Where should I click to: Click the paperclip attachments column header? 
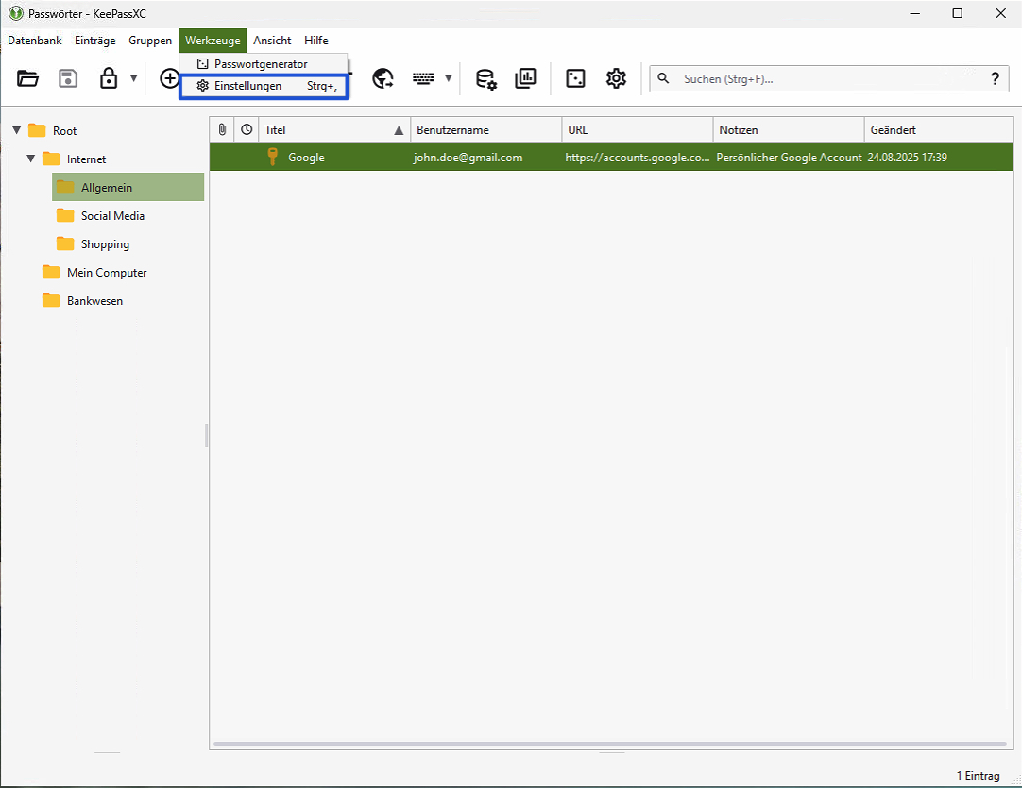point(222,130)
